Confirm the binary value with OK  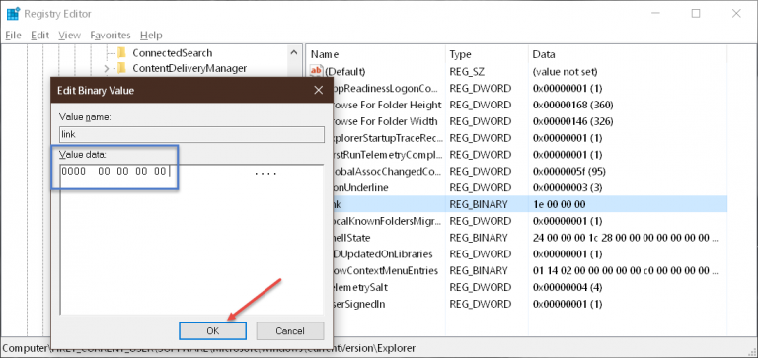coord(213,331)
